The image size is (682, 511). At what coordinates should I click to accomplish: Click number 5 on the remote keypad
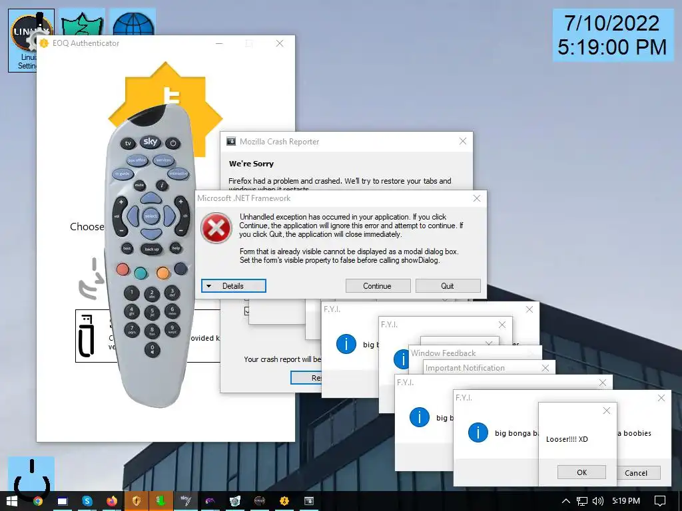[152, 313]
